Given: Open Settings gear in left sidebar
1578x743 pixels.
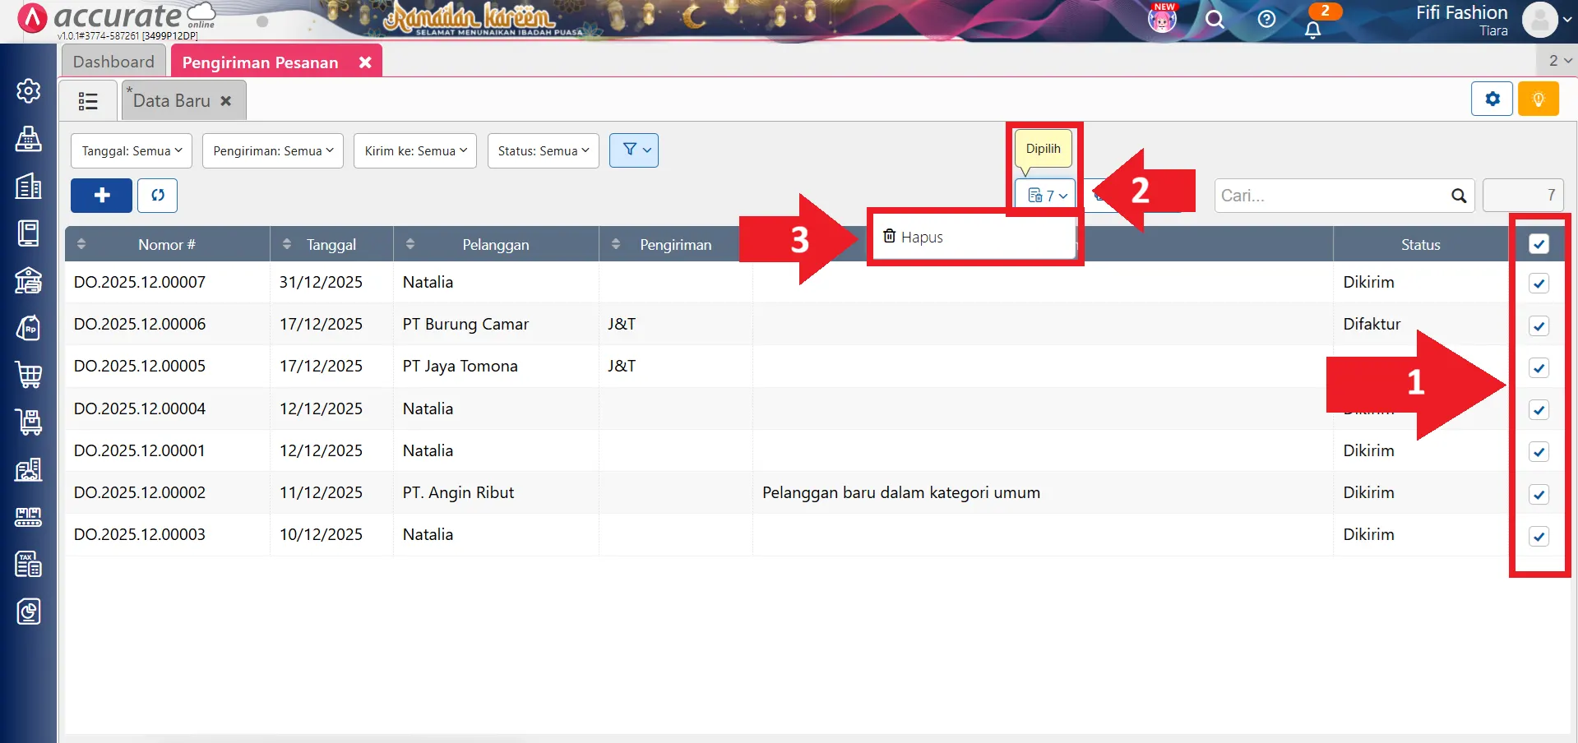Looking at the screenshot, I should coord(29,90).
